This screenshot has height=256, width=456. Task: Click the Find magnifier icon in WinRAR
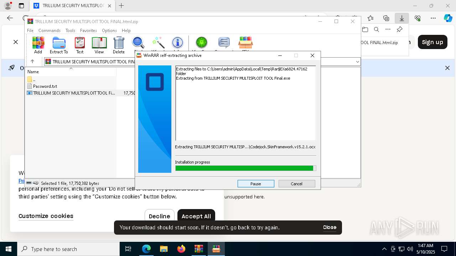(x=138, y=43)
